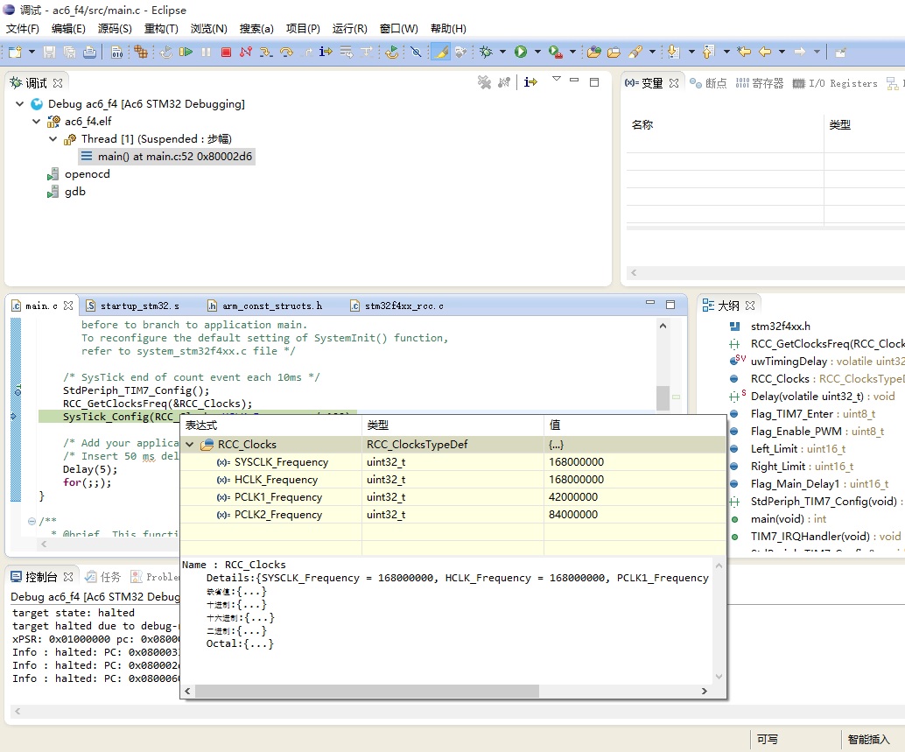The width and height of the screenshot is (905, 752).
Task: Click the Print toolbar icon
Action: 89,52
